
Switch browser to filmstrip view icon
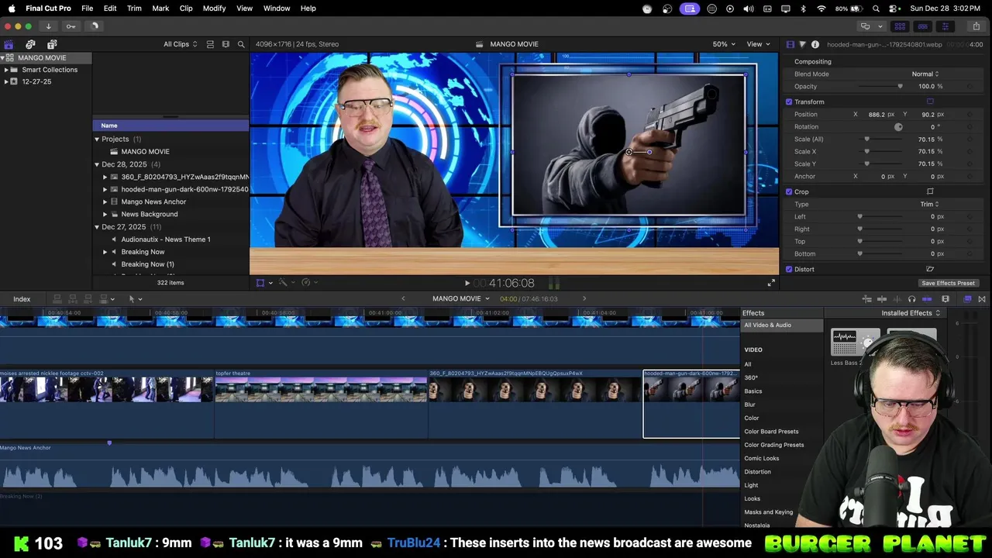(x=226, y=44)
